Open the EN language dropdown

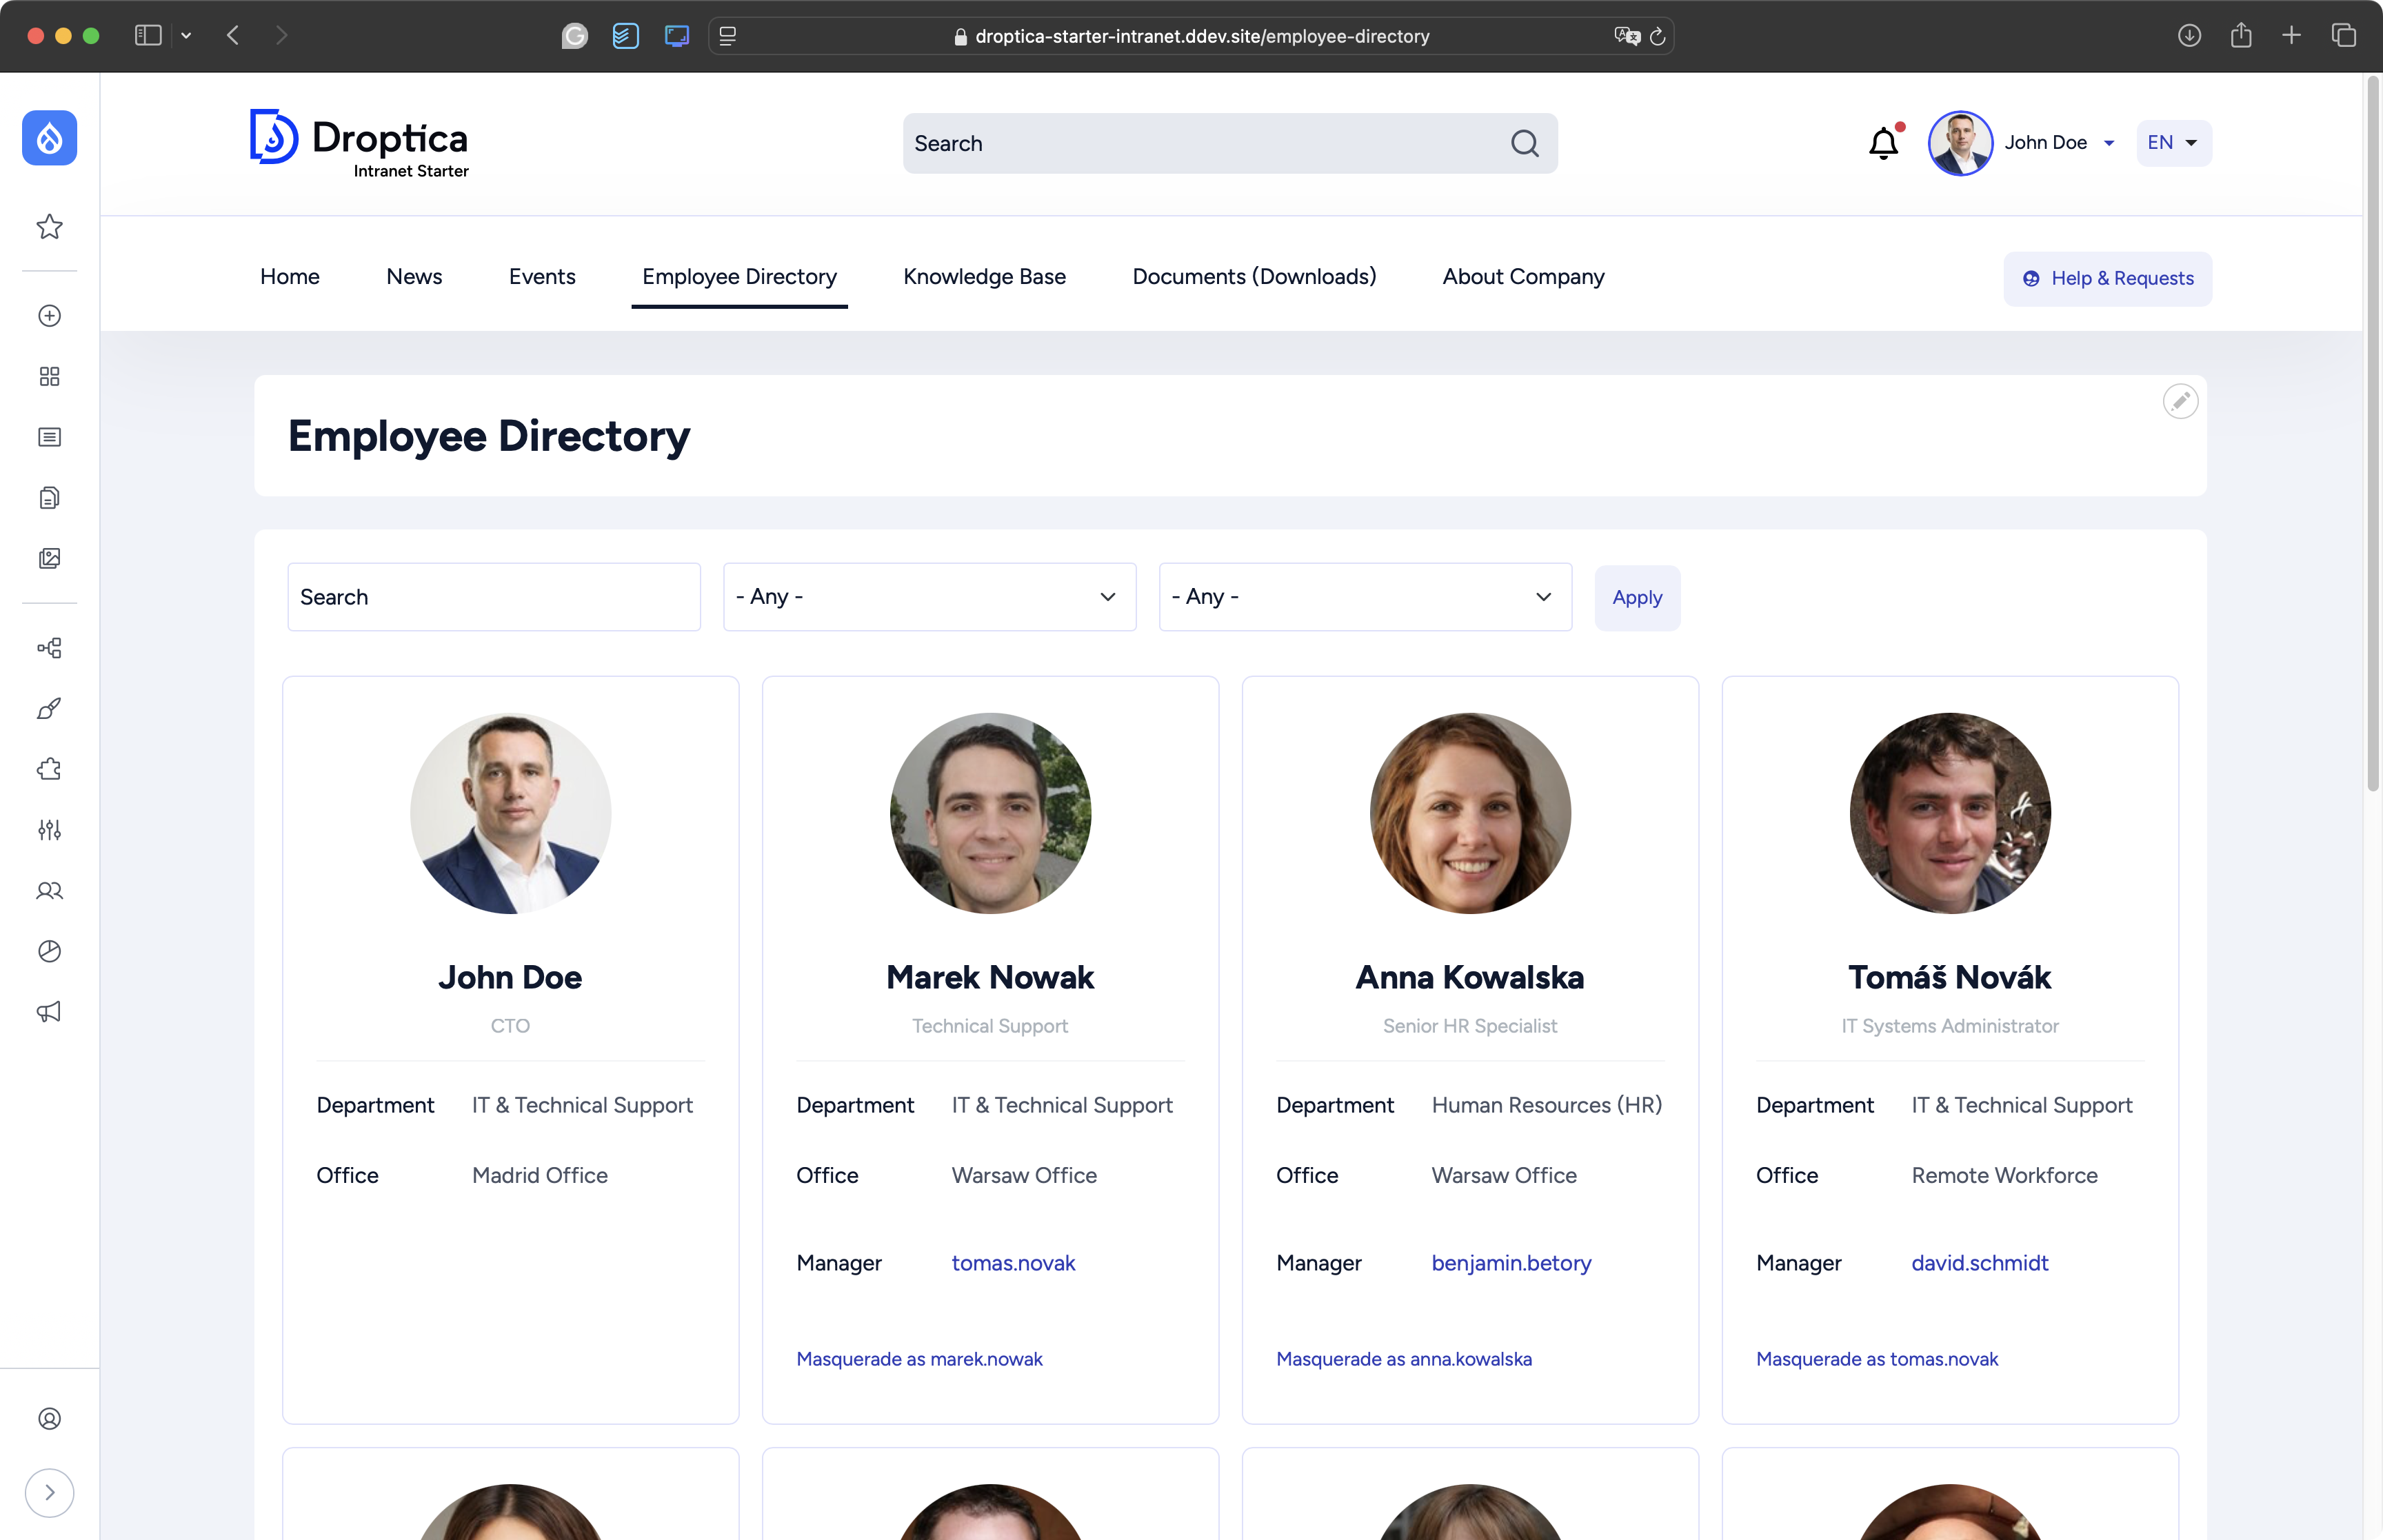(x=2173, y=143)
